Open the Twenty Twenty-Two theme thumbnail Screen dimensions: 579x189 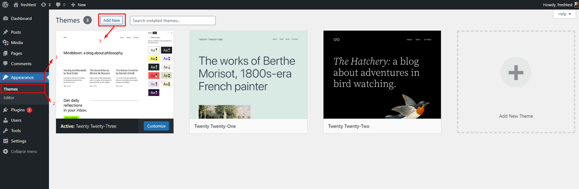click(382, 74)
